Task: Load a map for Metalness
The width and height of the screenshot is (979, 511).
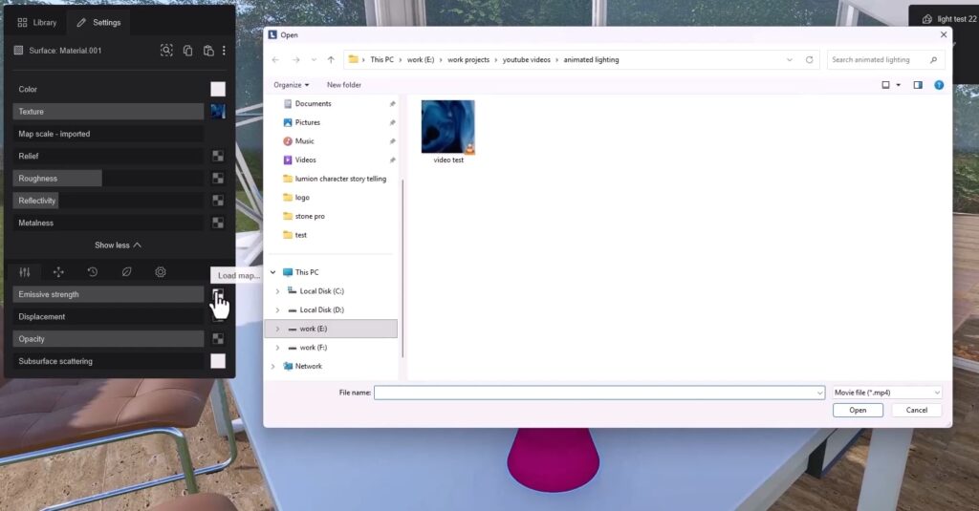Action: 218,223
